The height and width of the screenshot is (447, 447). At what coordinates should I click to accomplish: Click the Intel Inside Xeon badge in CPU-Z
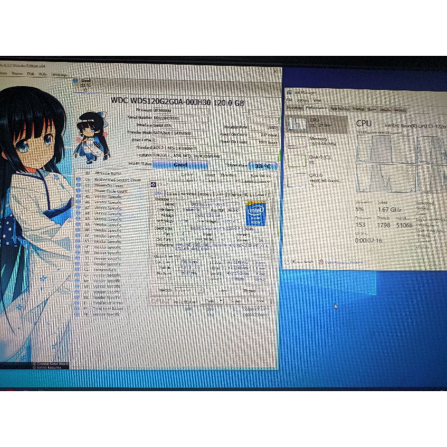(x=255, y=214)
